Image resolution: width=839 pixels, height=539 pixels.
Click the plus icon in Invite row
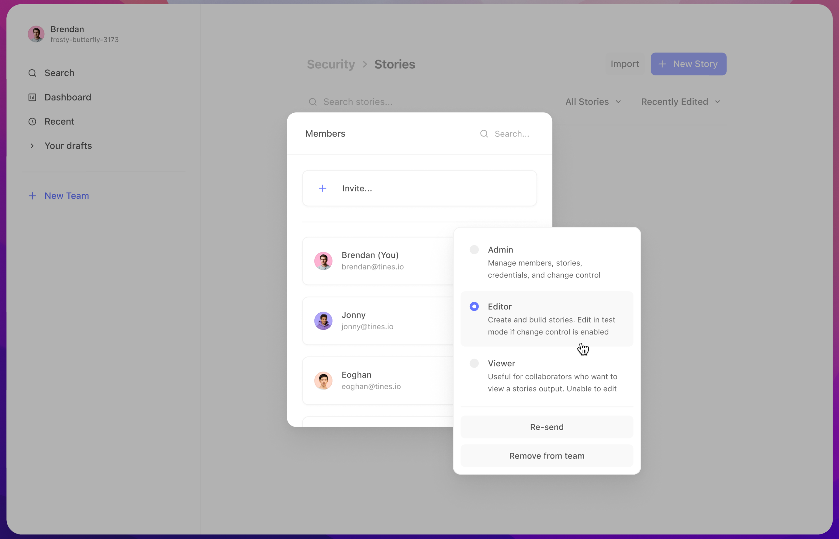[x=323, y=188]
